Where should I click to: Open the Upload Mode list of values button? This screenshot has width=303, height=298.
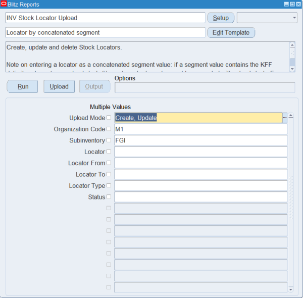285,118
